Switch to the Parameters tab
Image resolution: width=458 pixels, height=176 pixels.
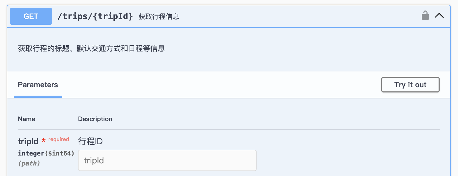tap(38, 85)
